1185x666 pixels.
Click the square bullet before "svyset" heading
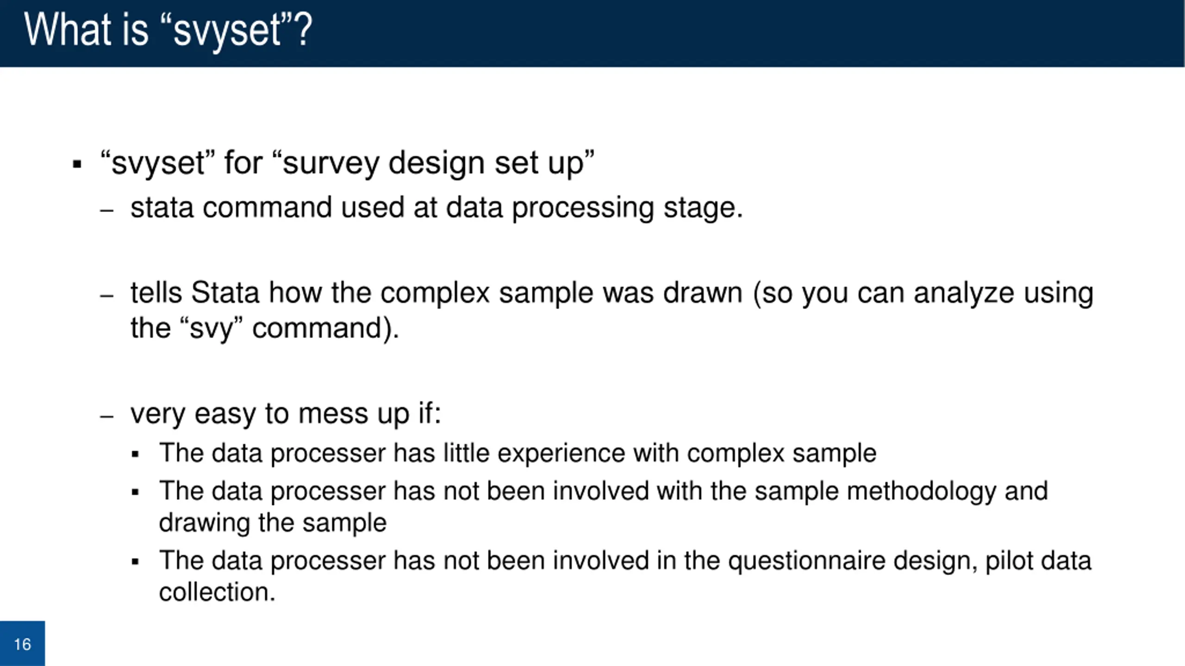tap(77, 165)
